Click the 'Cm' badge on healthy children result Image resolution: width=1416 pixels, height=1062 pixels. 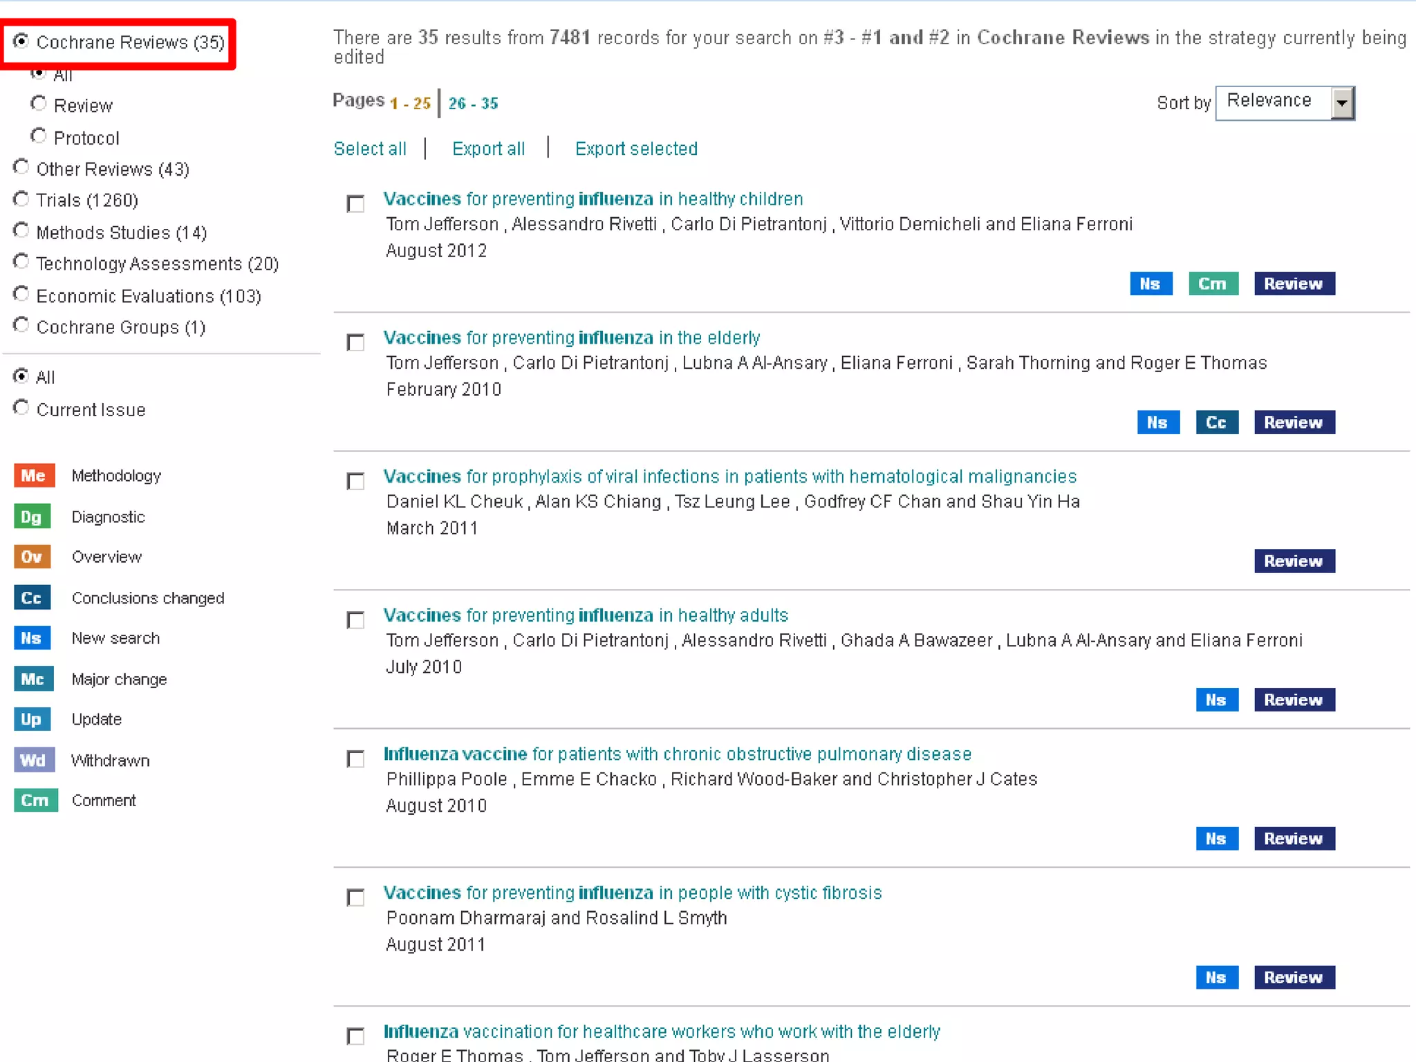1213,283
